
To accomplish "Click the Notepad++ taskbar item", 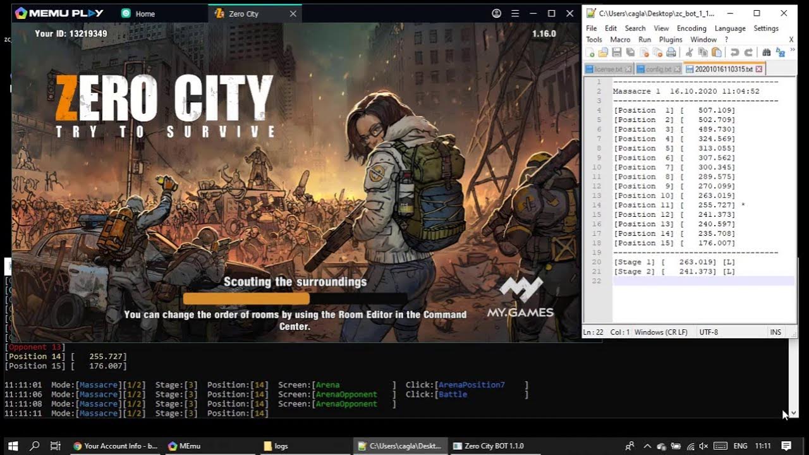I will 399,446.
